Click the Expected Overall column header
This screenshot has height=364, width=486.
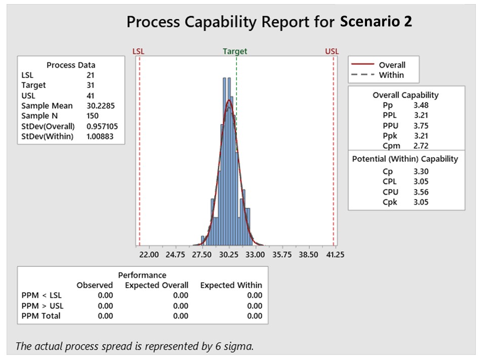[x=156, y=285]
